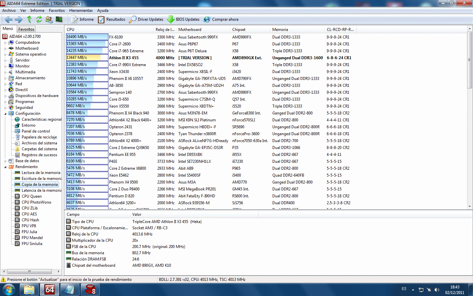Click the Back arrow toolbar icon
This screenshot has height=296, width=473.
click(x=9, y=19)
